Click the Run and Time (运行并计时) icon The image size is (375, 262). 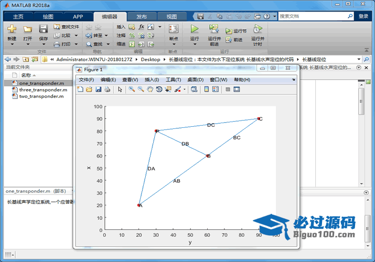pyautogui.click(x=258, y=29)
